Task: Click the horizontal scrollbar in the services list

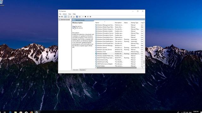Action: pos(116,68)
